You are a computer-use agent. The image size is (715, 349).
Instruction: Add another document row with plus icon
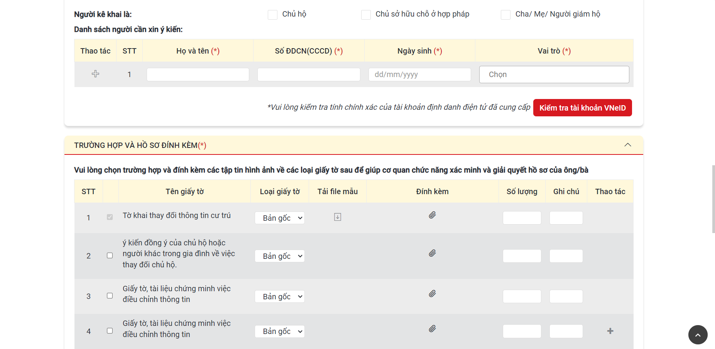pyautogui.click(x=610, y=331)
